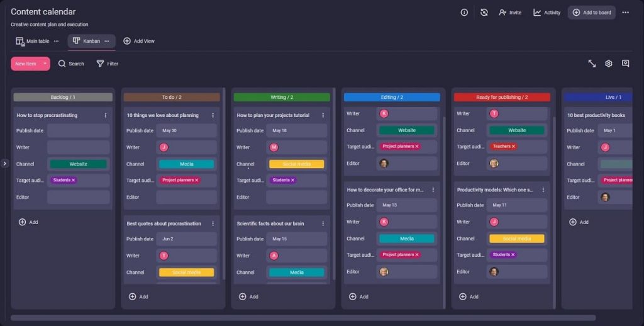Open the header three-dot more menu
The width and height of the screenshot is (644, 326).
[625, 13]
